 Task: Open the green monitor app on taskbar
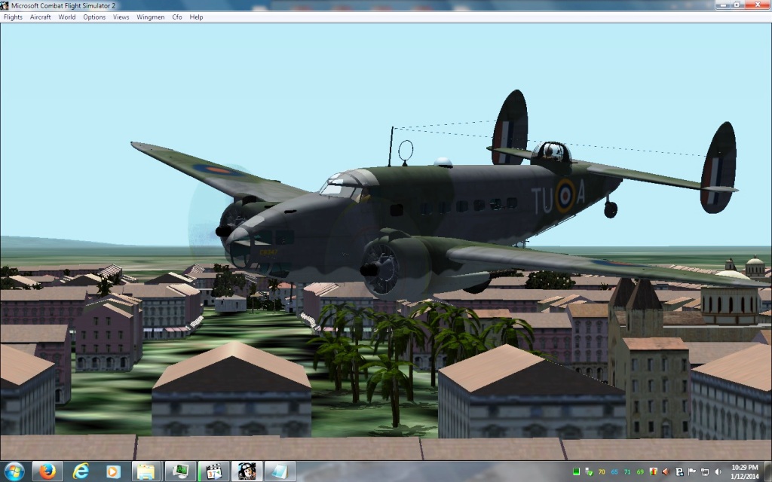[180, 471]
